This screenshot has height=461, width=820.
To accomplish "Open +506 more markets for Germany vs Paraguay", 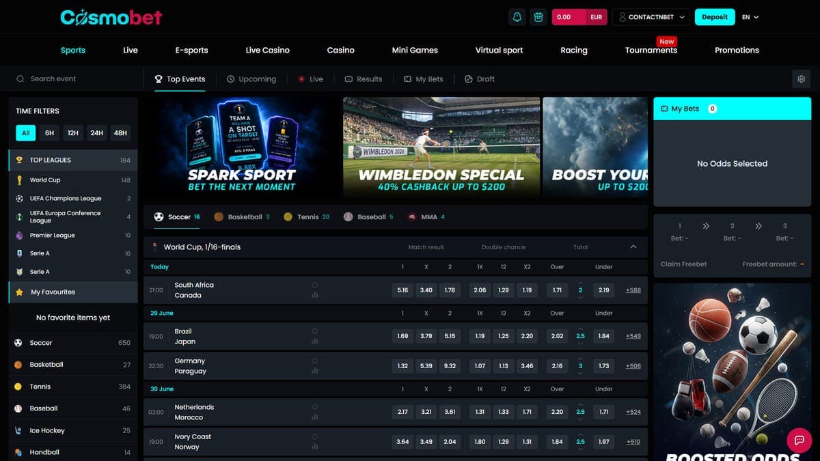I will point(633,366).
